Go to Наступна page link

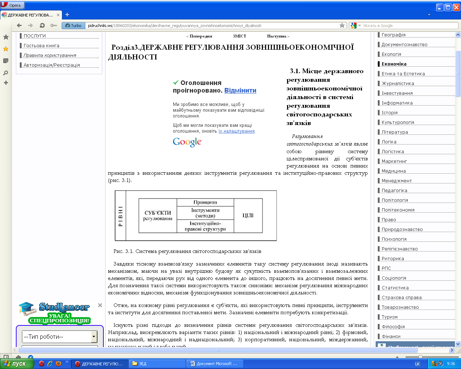277,36
